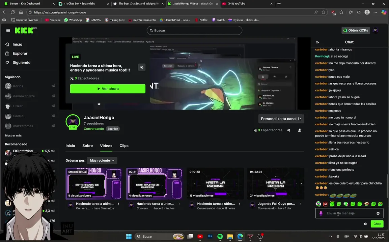The width and height of the screenshot is (389, 242).
Task: Send message with green Chat button
Action: tap(377, 224)
